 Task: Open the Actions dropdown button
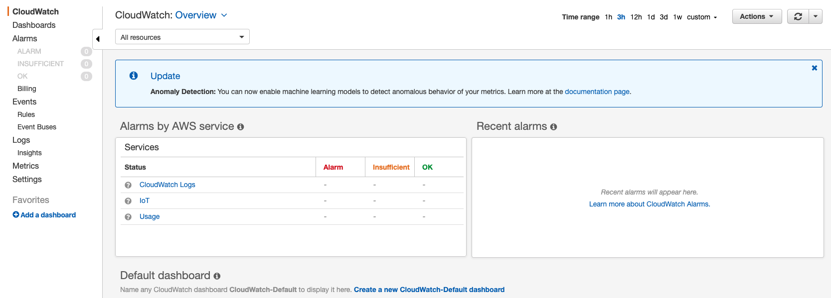pos(757,16)
